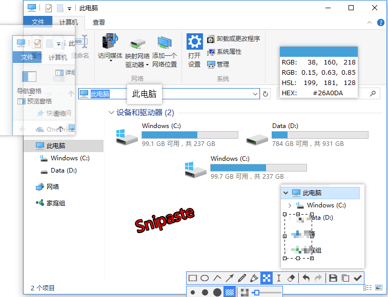Expand the 访问媒体 dropdown arrow
Screen dimensions: 388x297
(x=111, y=61)
